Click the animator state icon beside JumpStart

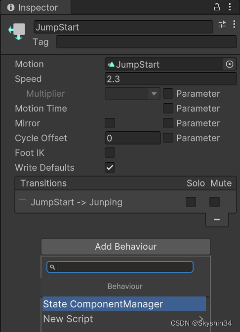tap(17, 32)
